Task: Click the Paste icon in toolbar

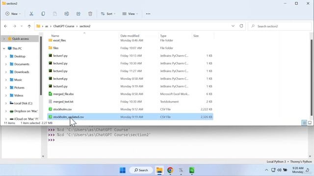Action: [55, 14]
